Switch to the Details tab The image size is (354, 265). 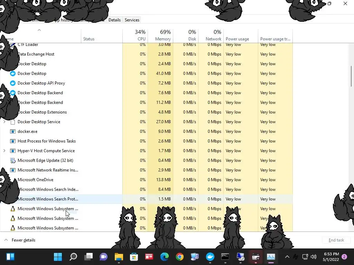[114, 20]
